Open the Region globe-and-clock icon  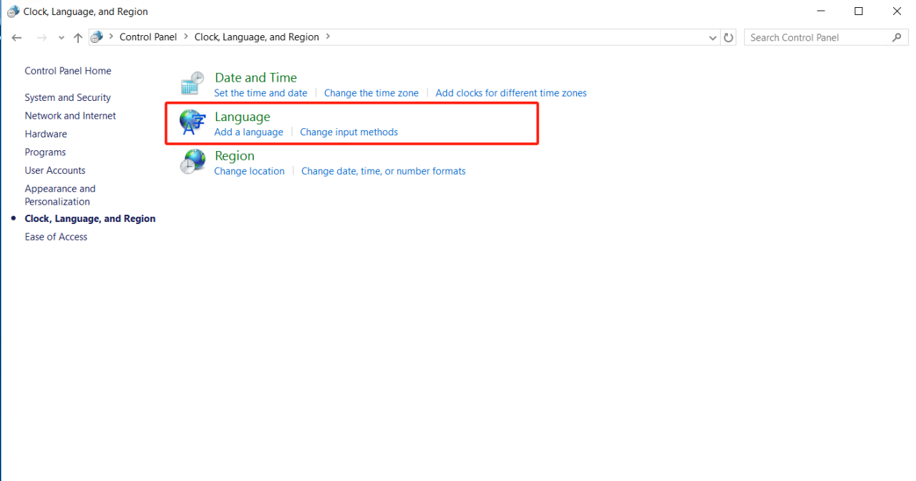pyautogui.click(x=192, y=162)
